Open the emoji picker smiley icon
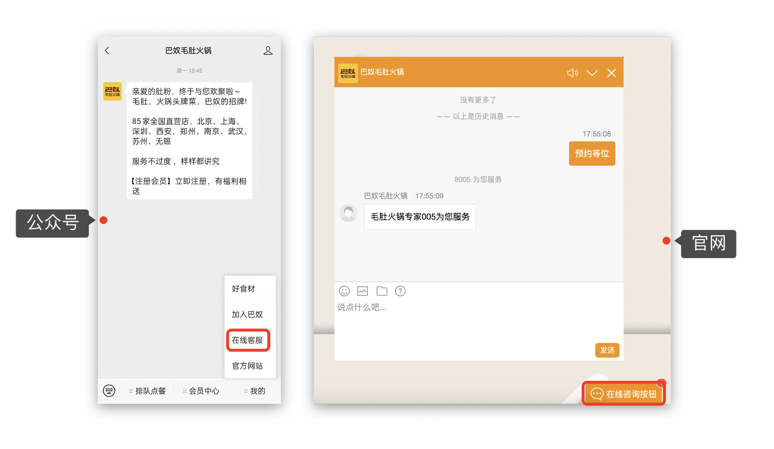 coord(344,291)
